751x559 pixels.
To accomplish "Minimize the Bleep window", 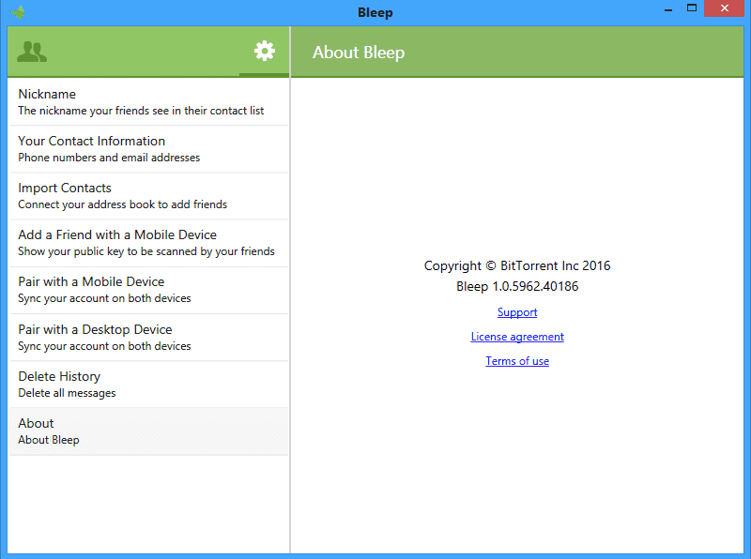I will pyautogui.click(x=668, y=9).
